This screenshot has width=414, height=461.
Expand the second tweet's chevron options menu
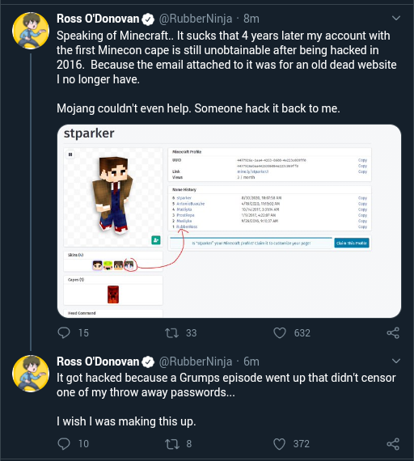[396, 361]
